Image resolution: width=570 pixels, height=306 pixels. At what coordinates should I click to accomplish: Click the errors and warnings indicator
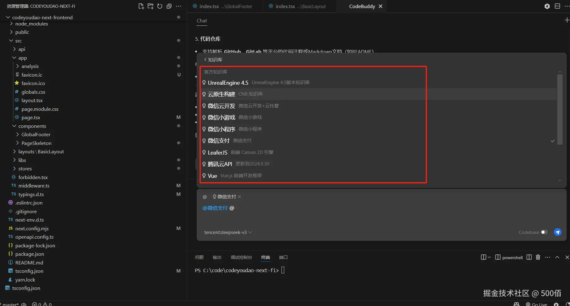click(42, 304)
